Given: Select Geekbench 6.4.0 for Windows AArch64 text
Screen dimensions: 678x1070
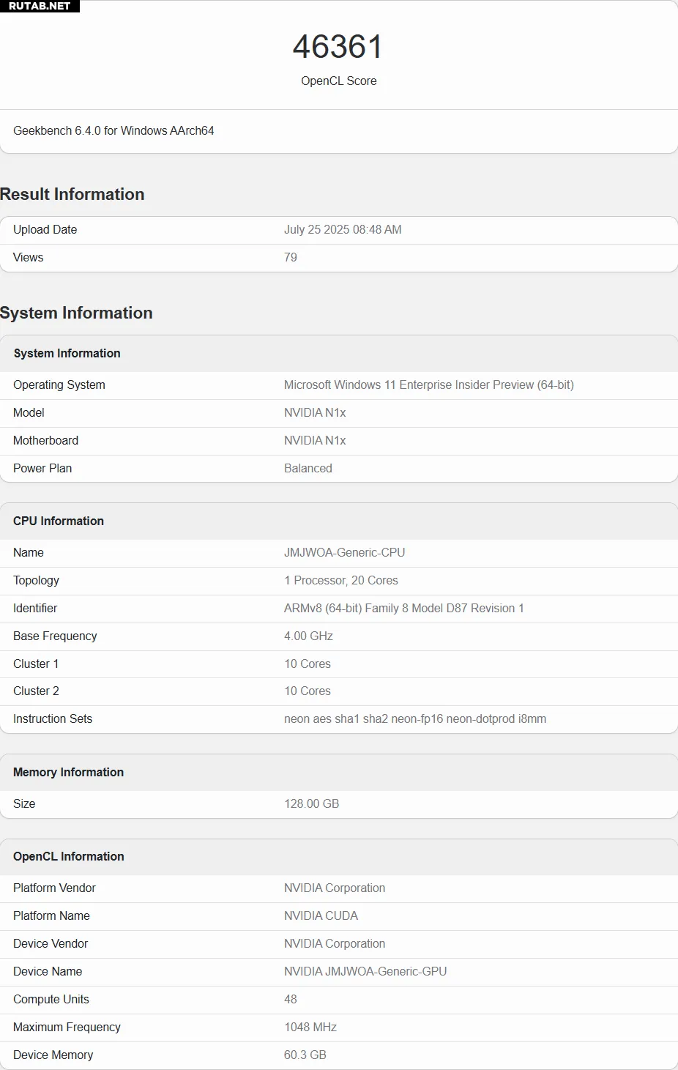Looking at the screenshot, I should pyautogui.click(x=113, y=131).
